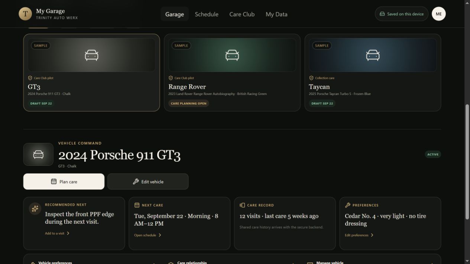Viewport: 470px width, 264px height.
Task: Click the My Garage title text
Action: click(50, 11)
